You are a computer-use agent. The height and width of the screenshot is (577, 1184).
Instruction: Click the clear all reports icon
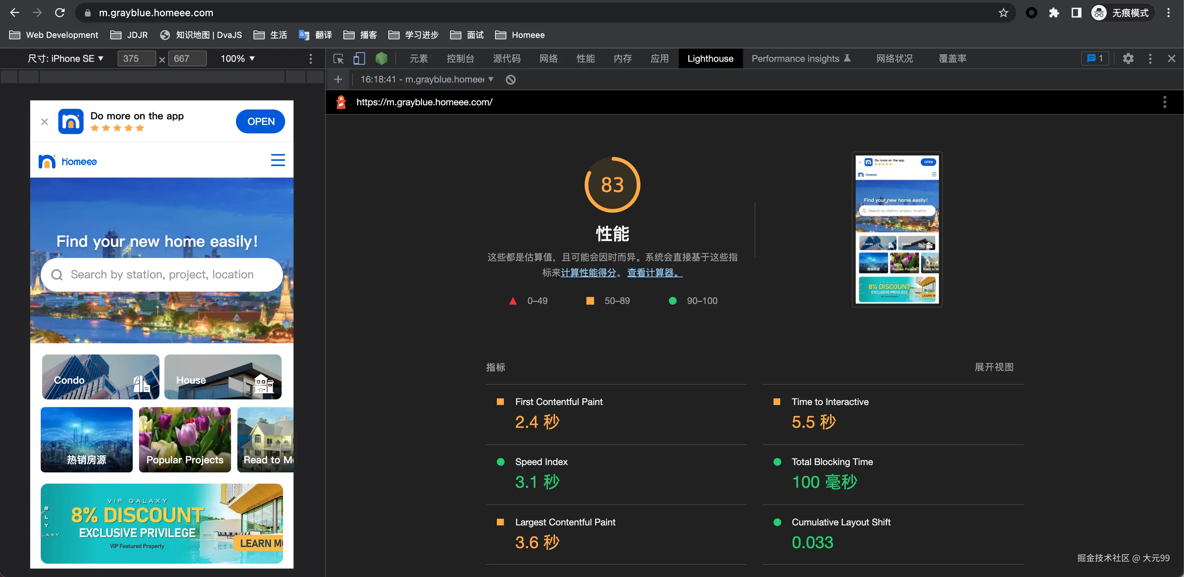click(x=510, y=79)
